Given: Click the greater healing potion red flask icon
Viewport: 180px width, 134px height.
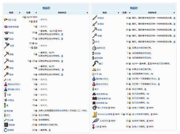Looking at the screenshot, I should (94, 84).
